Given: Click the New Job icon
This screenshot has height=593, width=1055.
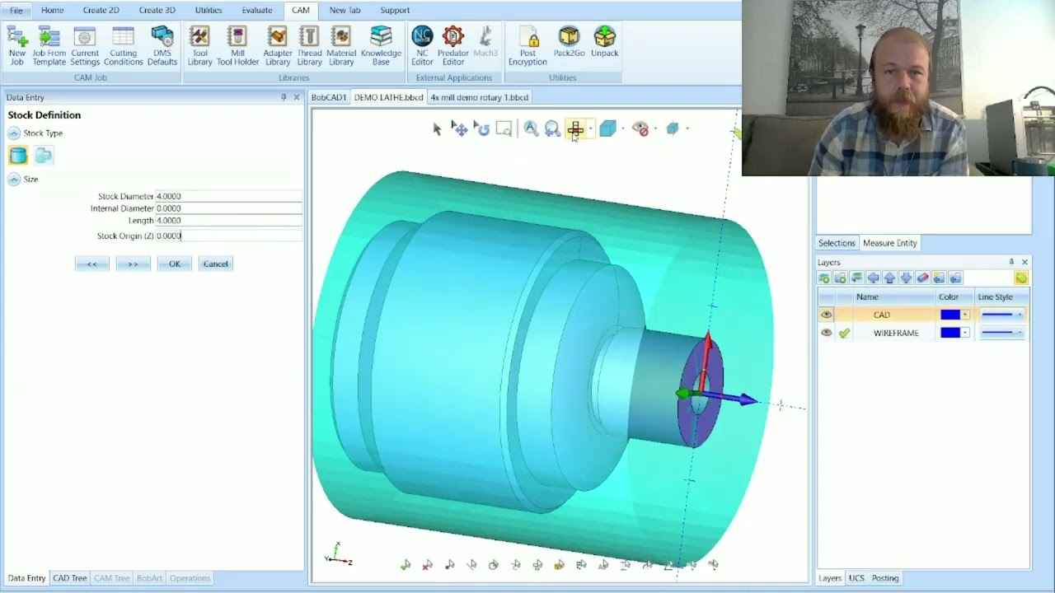Looking at the screenshot, I should pos(17,45).
